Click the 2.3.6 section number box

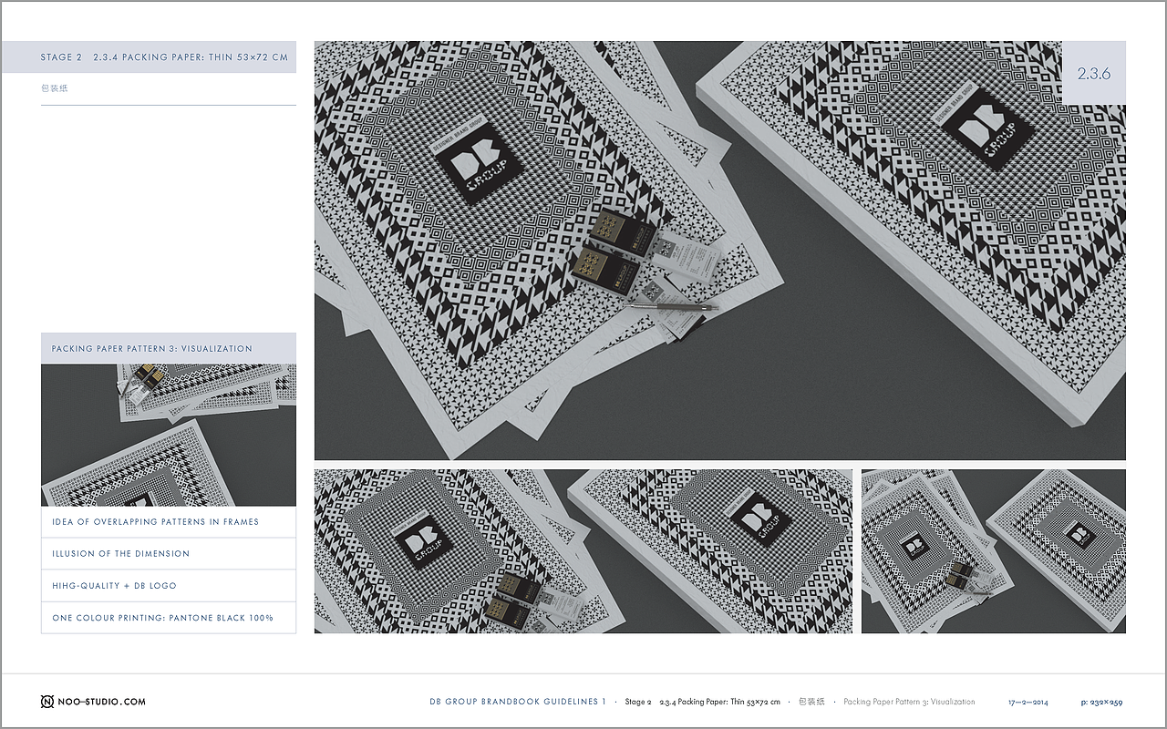point(1094,74)
